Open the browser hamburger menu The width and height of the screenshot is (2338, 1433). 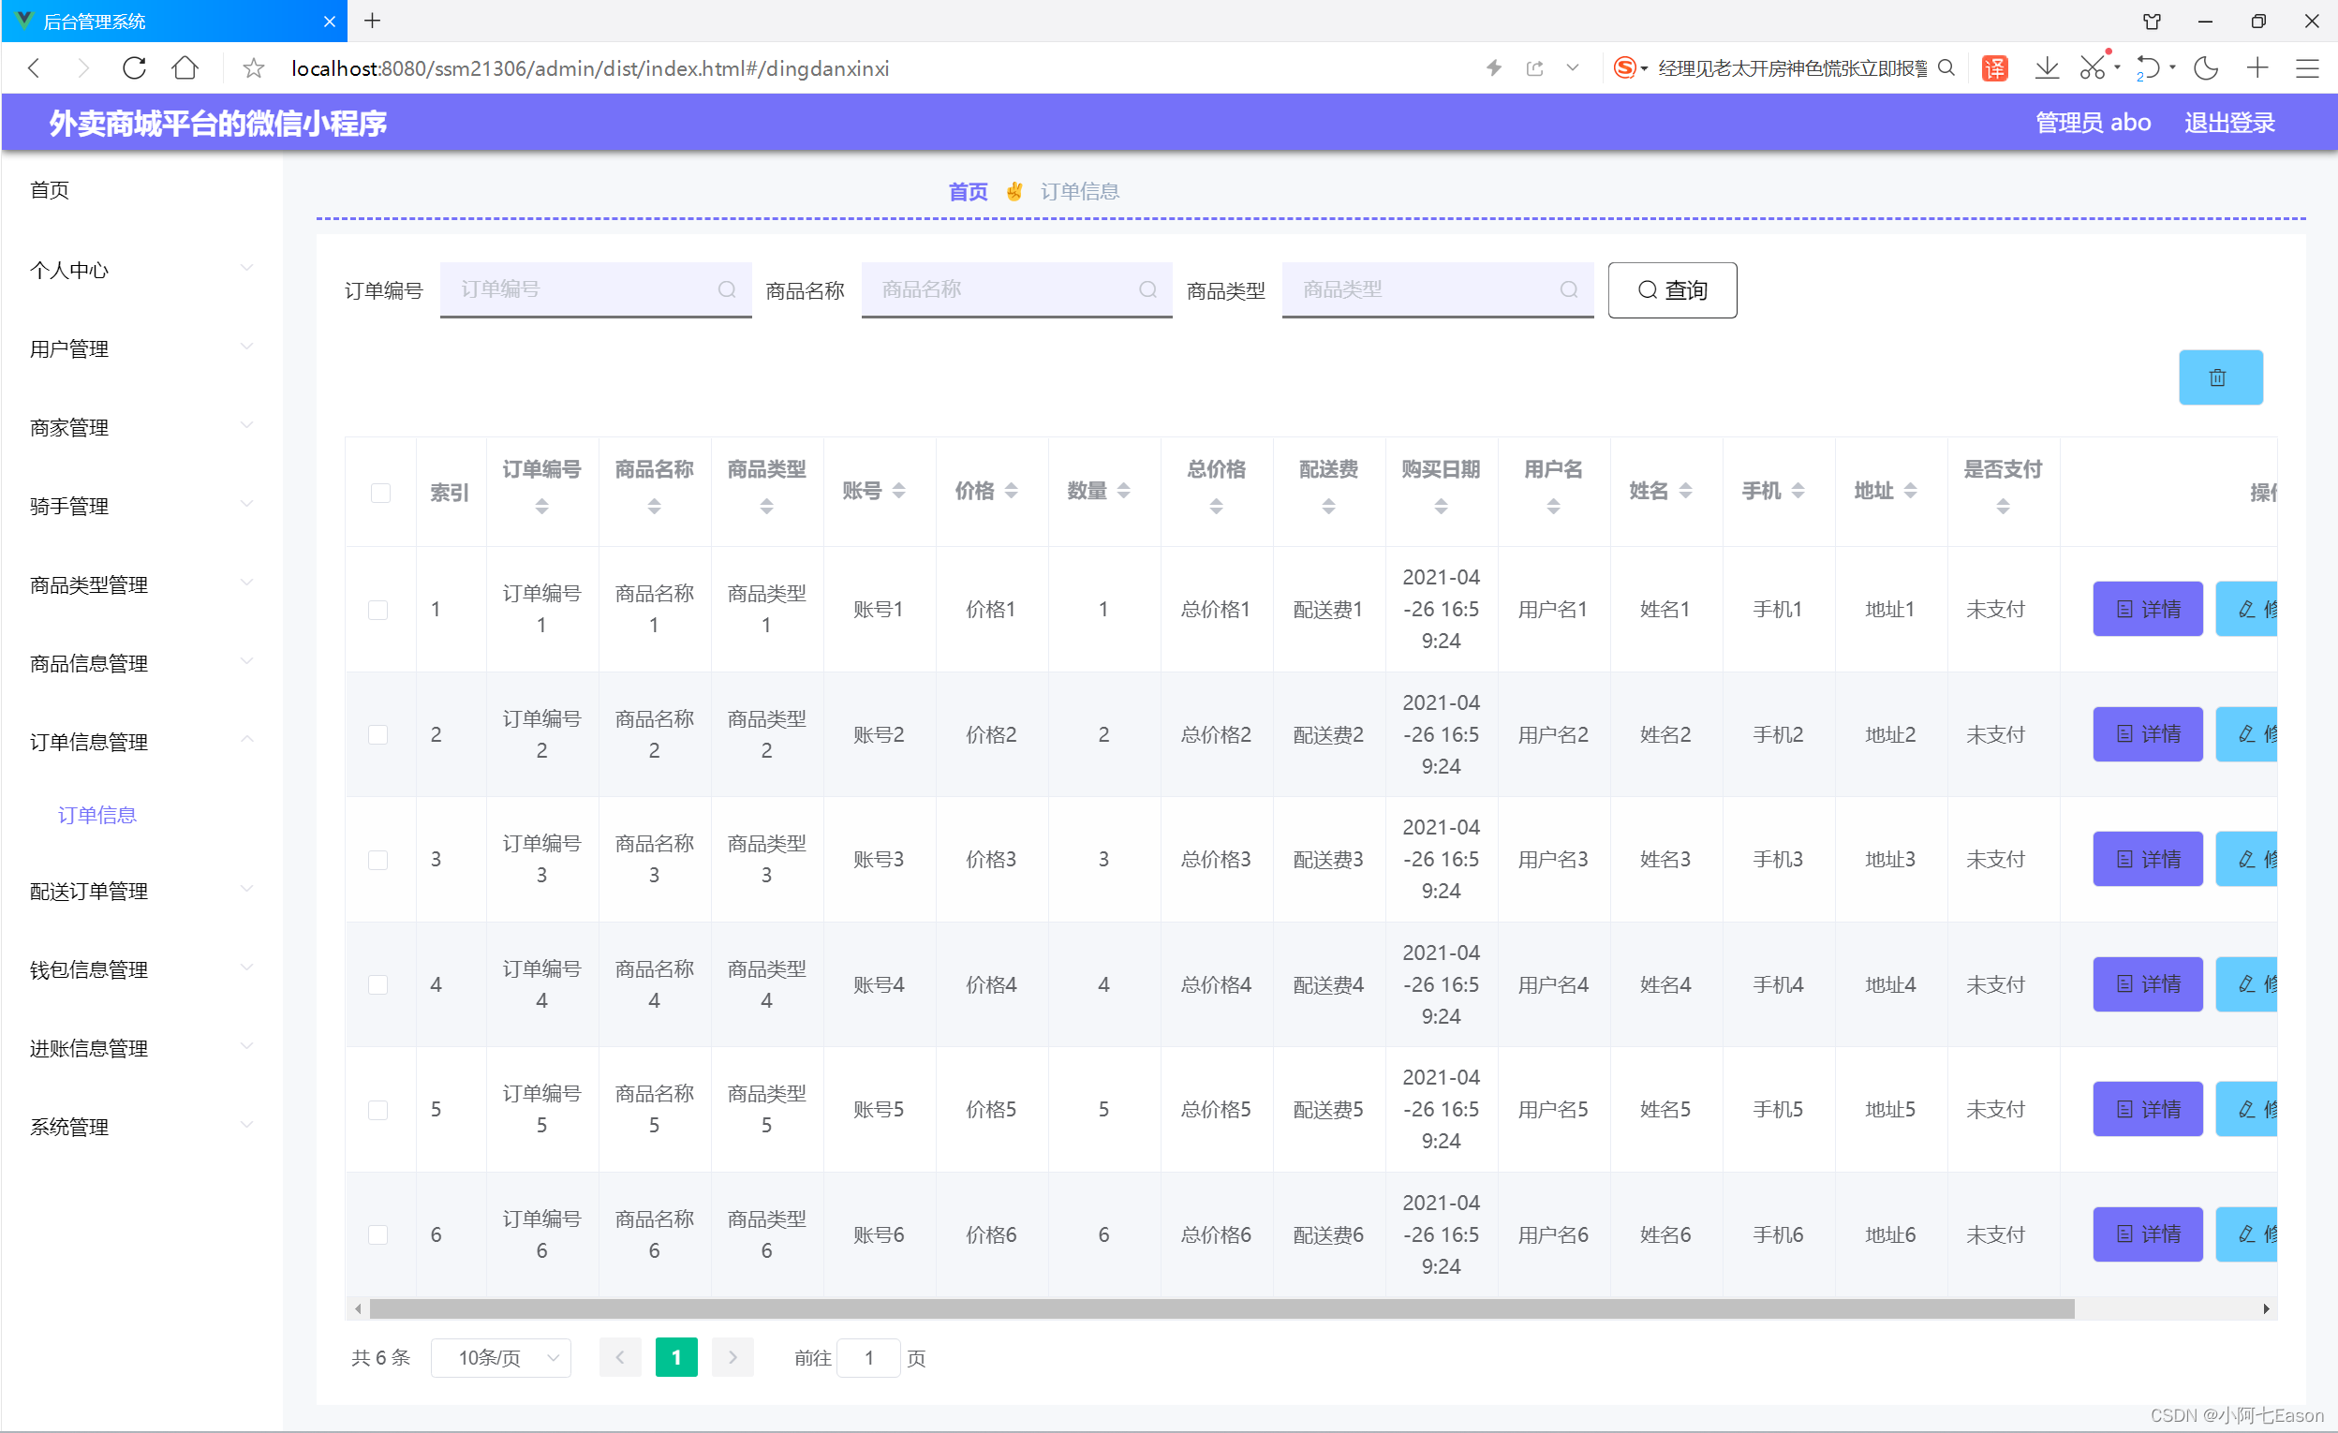coord(2307,68)
